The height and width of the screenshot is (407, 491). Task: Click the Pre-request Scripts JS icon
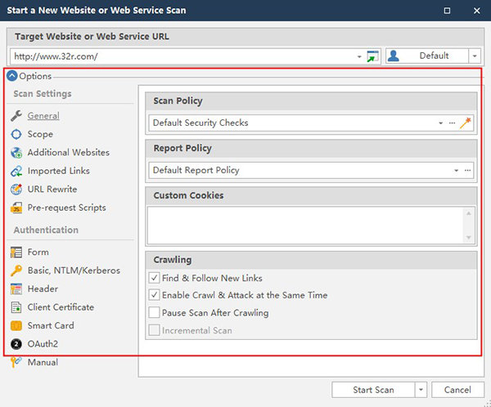(16, 208)
